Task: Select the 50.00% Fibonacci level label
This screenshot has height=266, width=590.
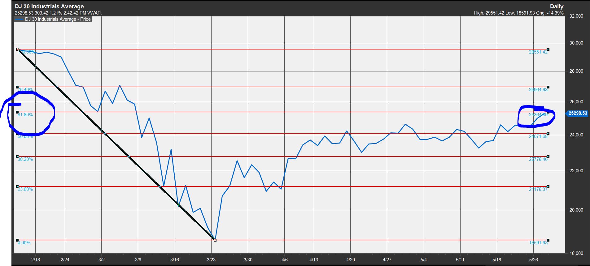Action: pyautogui.click(x=25, y=136)
